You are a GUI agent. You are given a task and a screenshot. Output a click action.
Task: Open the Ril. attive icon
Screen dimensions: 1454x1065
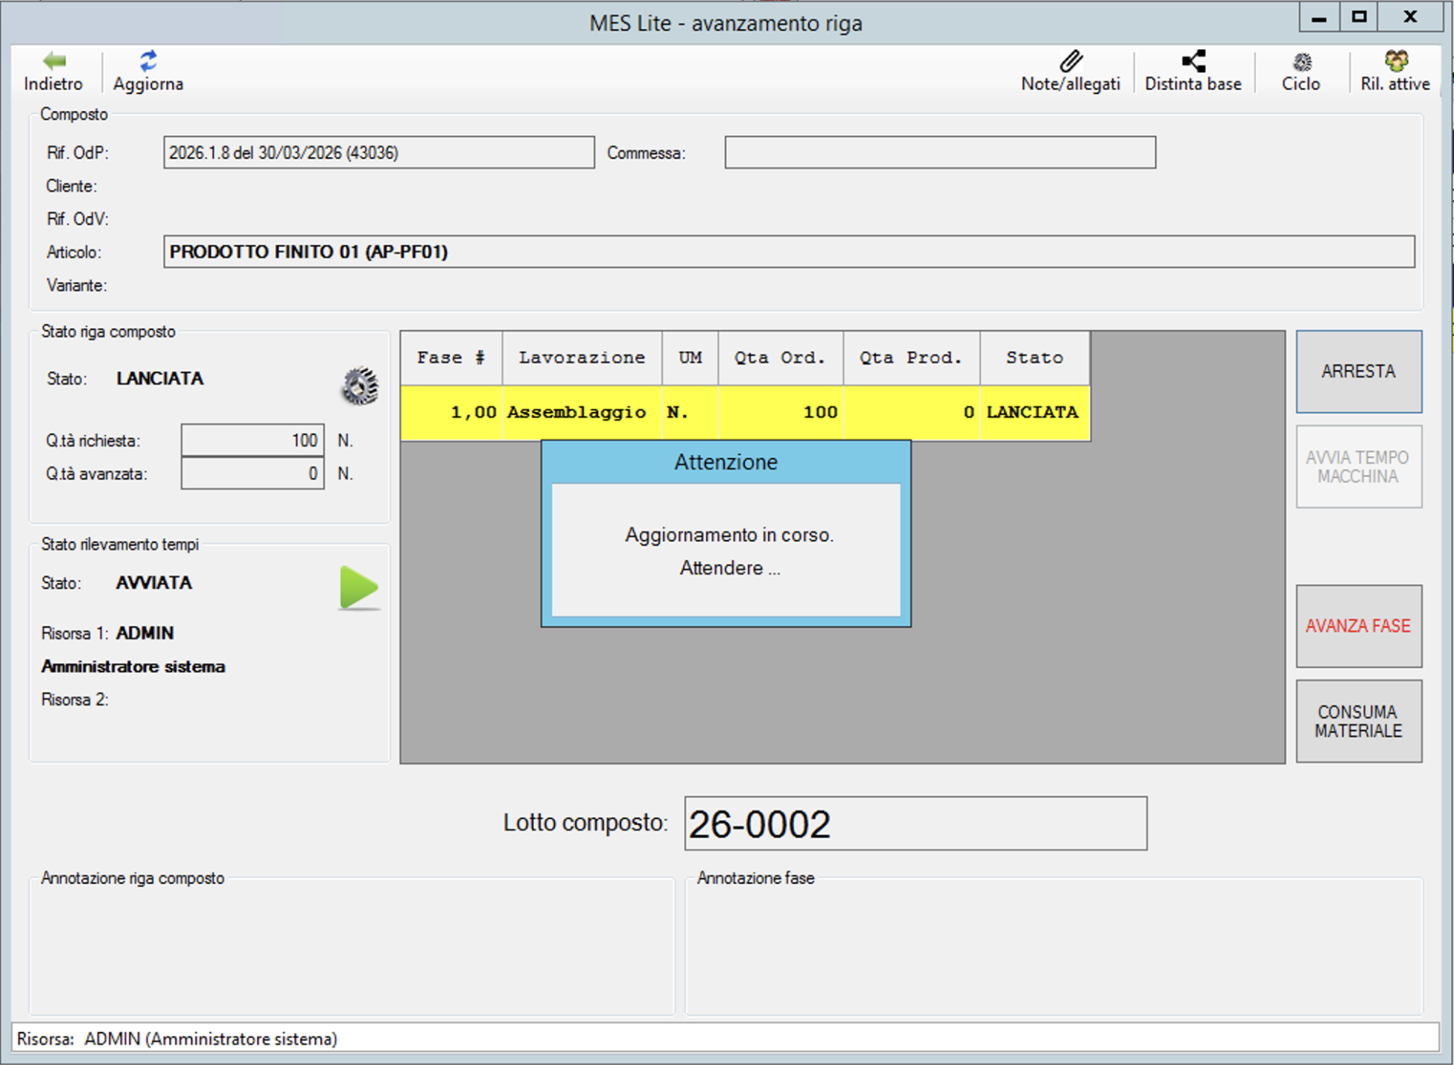click(1395, 61)
